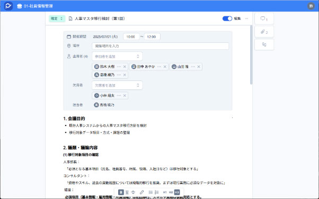The height and width of the screenshot is (199, 319).
Task: Open options dots for 鈴木 大樹
Action: pos(119,67)
